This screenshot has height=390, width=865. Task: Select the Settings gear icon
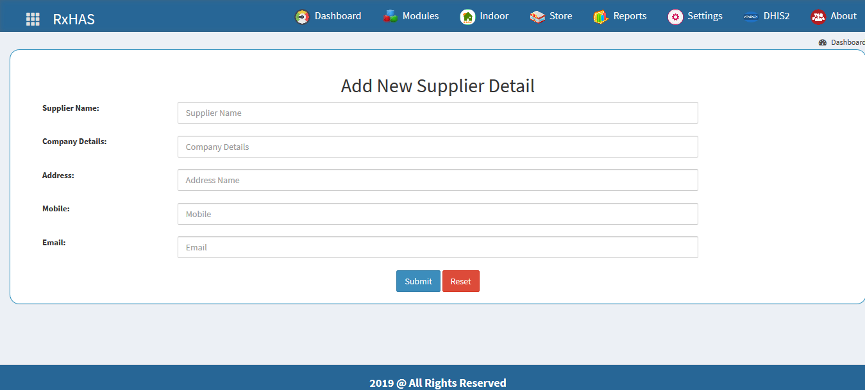click(x=675, y=16)
